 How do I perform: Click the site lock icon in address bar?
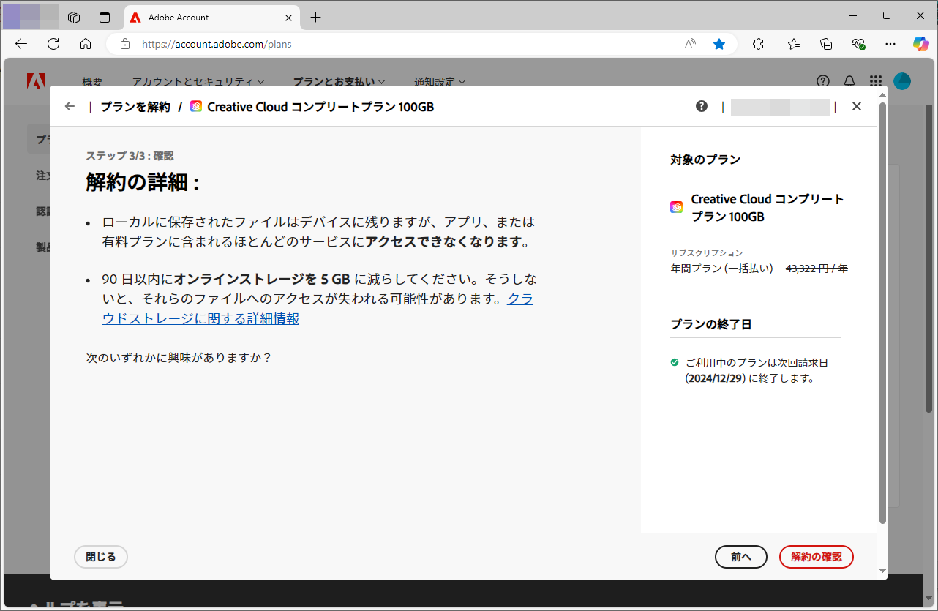pos(125,44)
